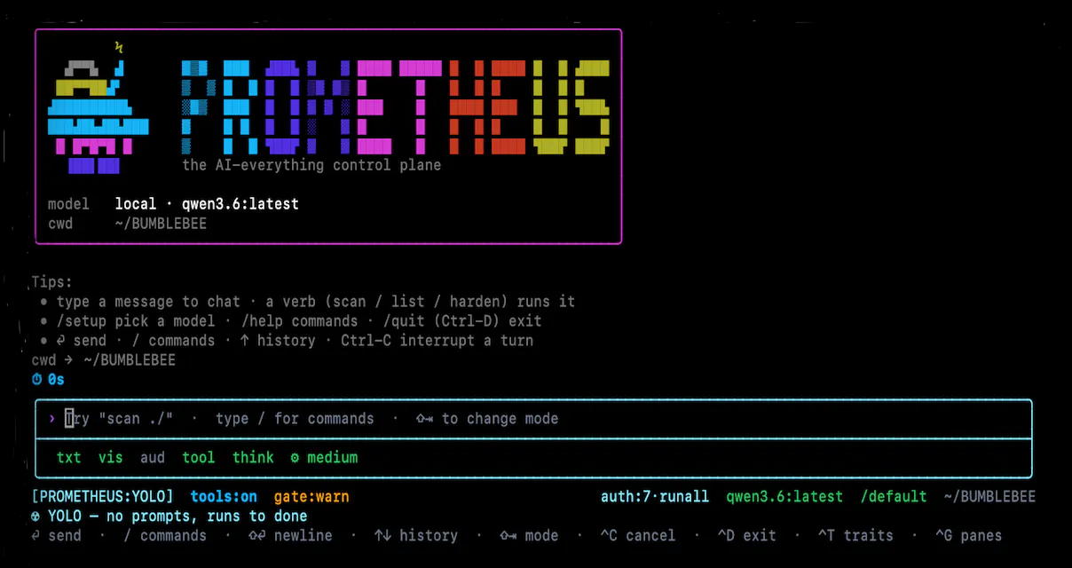Click "YOLO — no prompts, runs to done" message
The height and width of the screenshot is (568, 1072).
pyautogui.click(x=177, y=517)
